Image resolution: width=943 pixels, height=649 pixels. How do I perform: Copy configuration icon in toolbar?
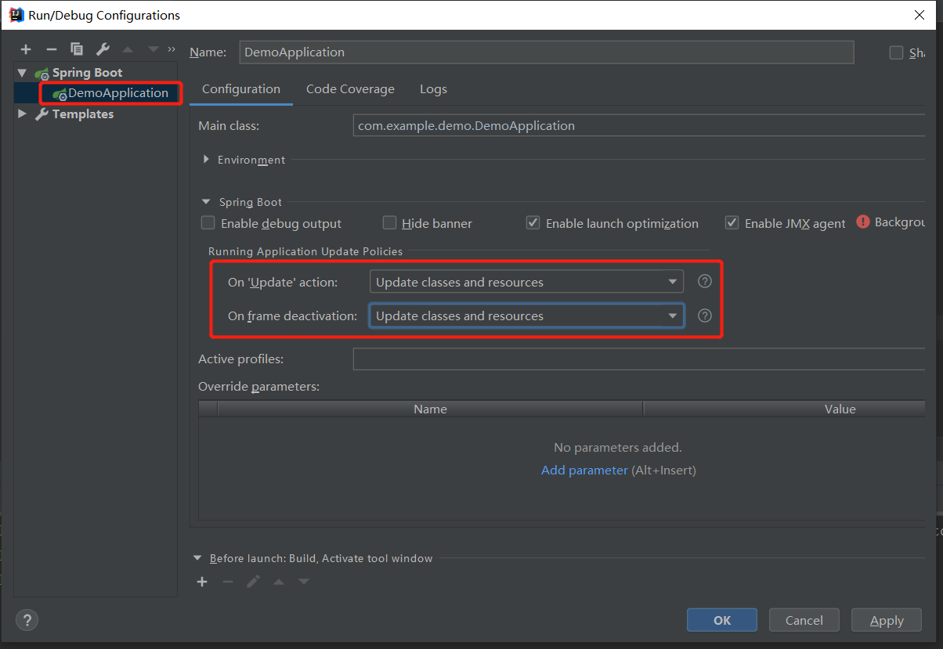tap(77, 49)
